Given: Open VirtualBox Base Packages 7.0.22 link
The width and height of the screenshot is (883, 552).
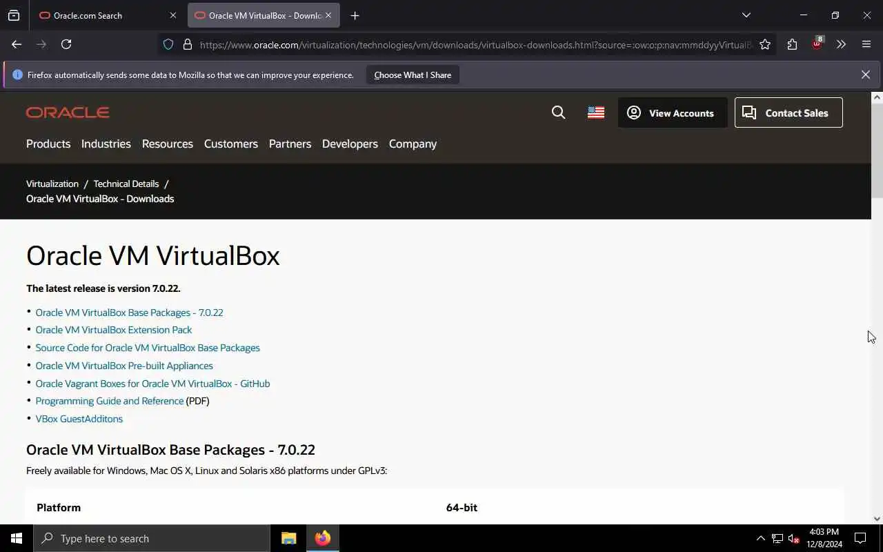Looking at the screenshot, I should point(129,313).
